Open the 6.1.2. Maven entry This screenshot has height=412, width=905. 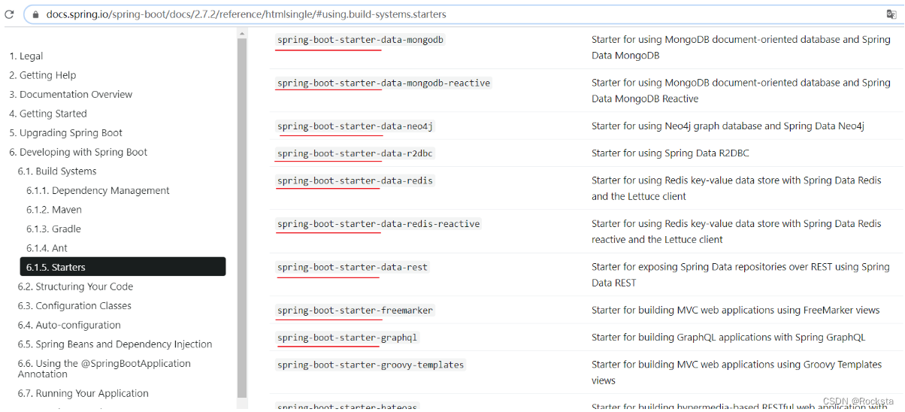point(54,210)
